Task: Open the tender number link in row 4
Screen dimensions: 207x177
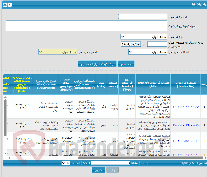Action: 186,154
